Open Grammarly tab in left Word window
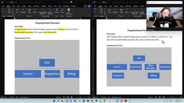 (66, 6)
